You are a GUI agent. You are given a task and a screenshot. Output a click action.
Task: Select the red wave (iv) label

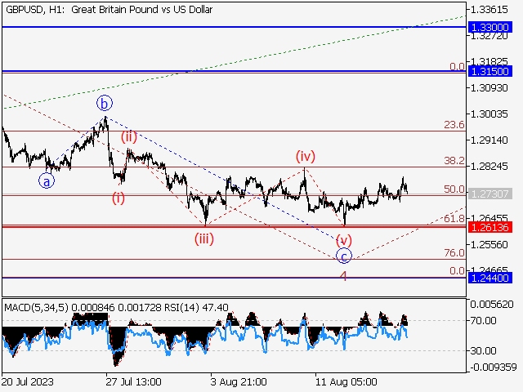pos(306,156)
